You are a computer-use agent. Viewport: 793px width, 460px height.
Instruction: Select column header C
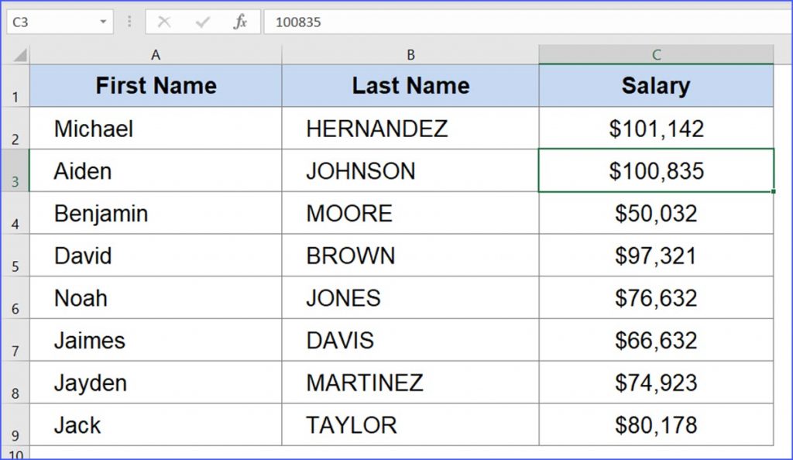pos(656,54)
